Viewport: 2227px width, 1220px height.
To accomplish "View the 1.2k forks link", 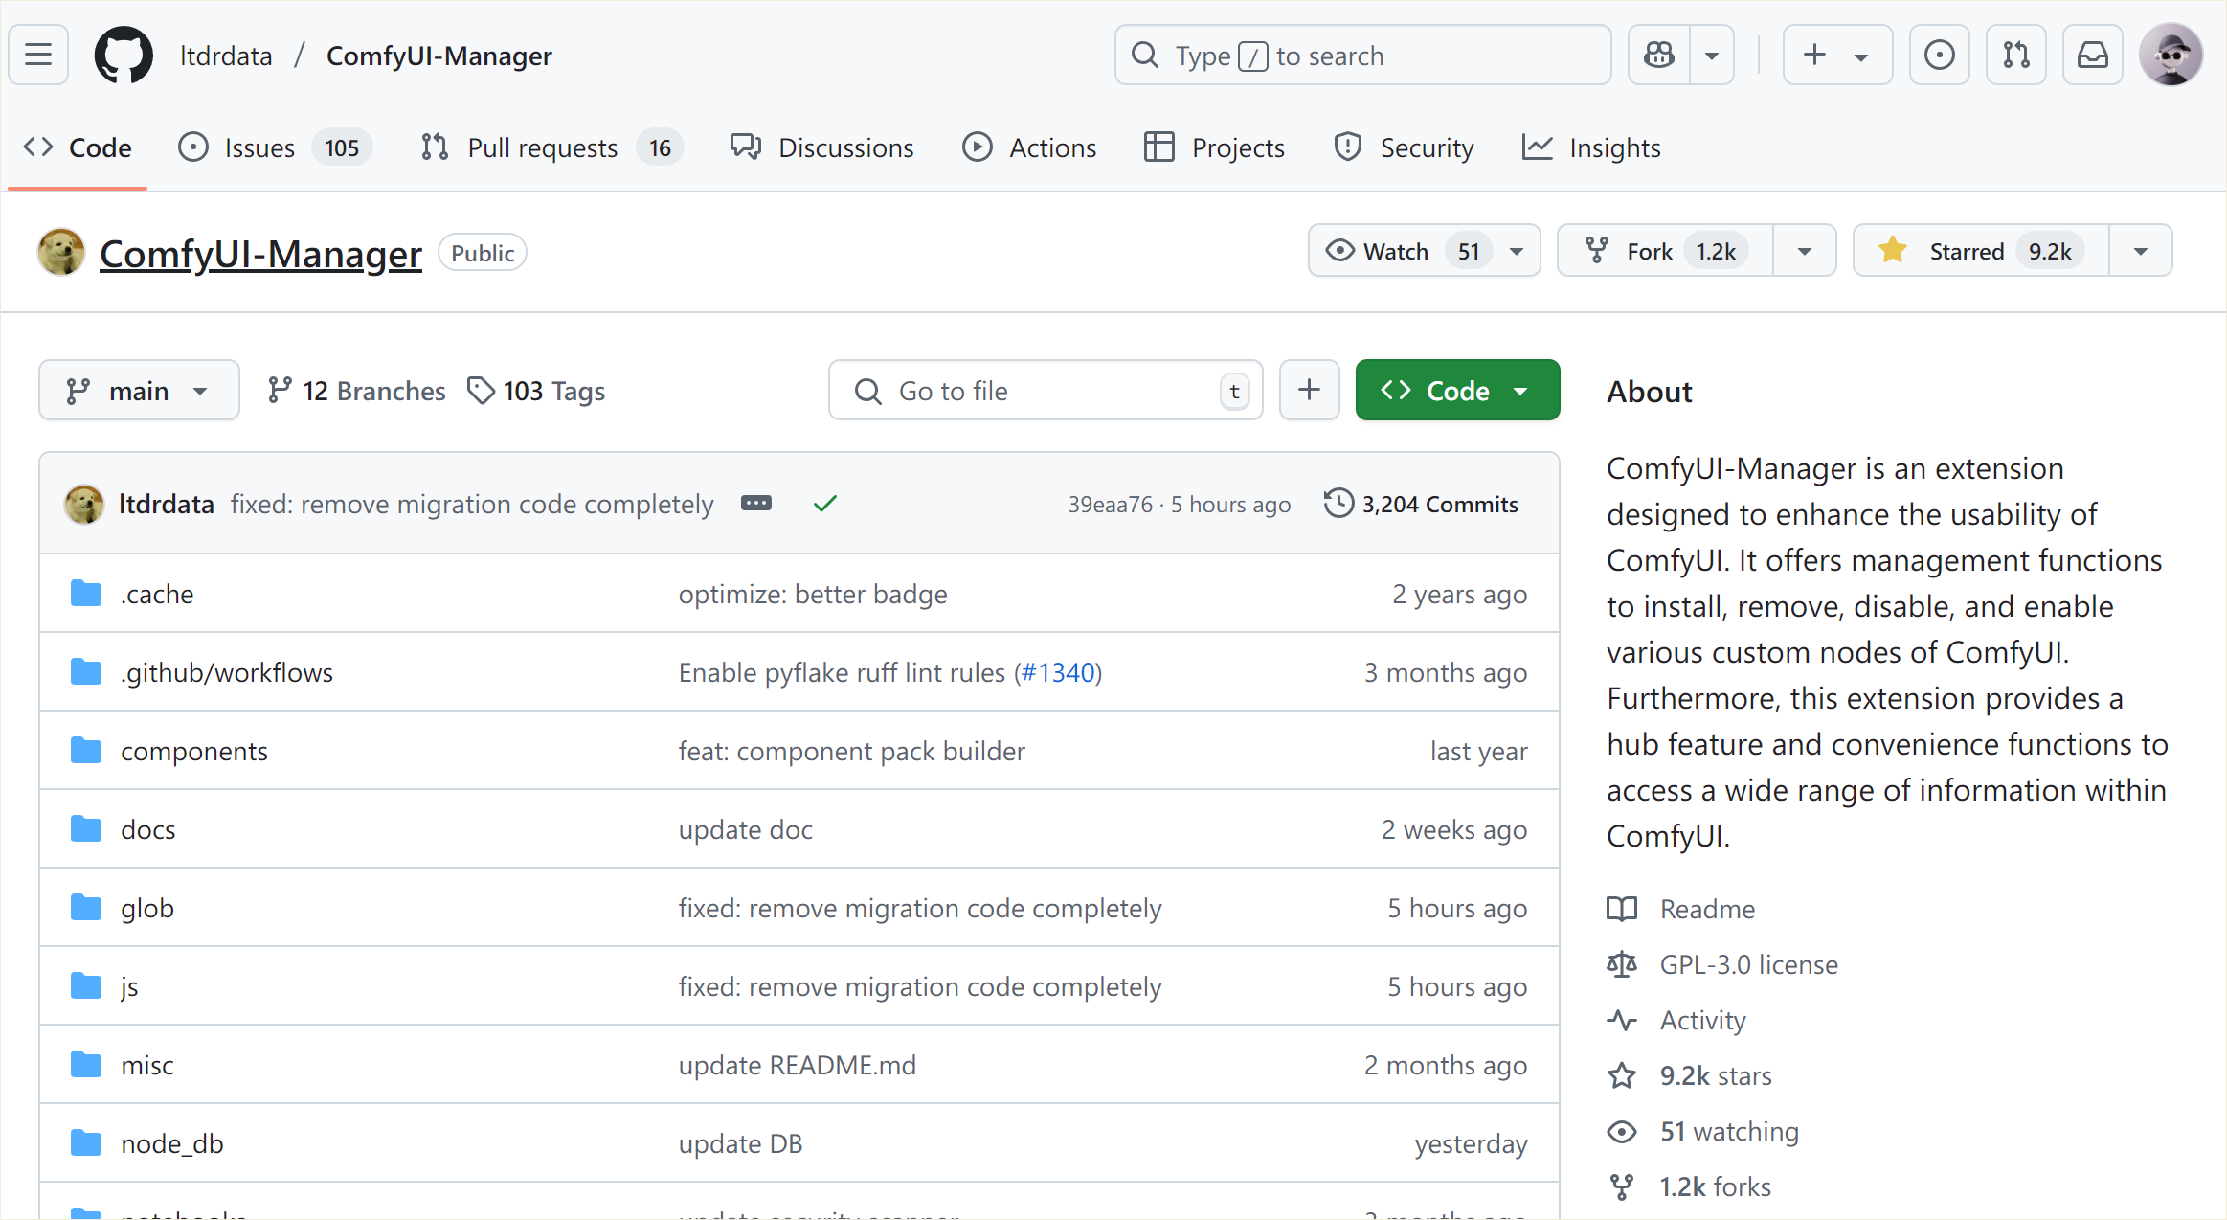I will tap(1690, 1186).
